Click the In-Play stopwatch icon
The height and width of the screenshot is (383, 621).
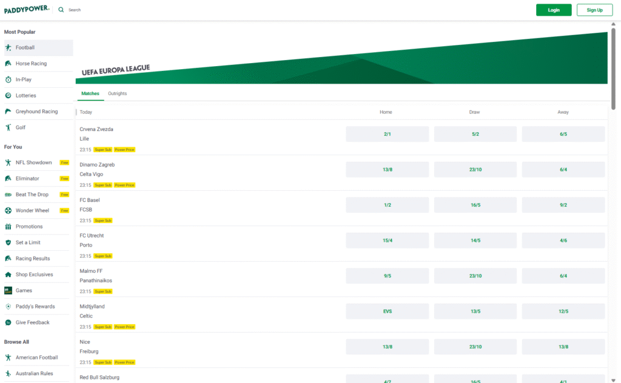[x=8, y=79]
